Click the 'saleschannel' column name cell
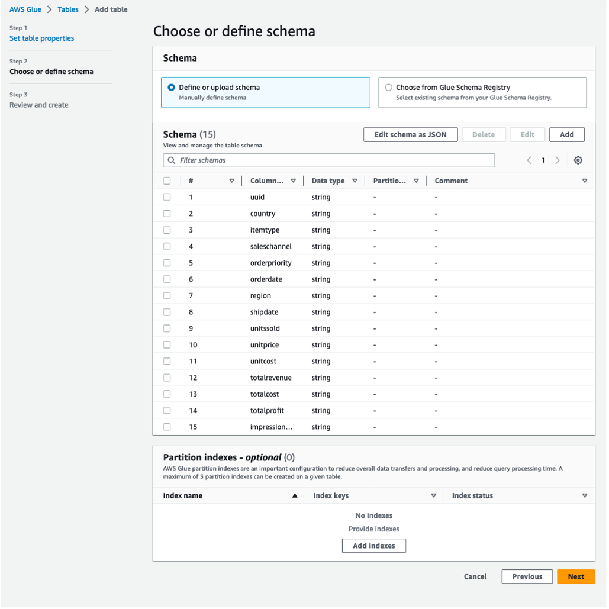The height and width of the screenshot is (609, 609). coord(270,247)
